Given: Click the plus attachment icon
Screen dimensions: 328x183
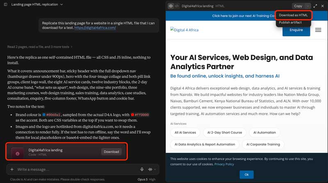Looking at the screenshot, I should 12,170.
